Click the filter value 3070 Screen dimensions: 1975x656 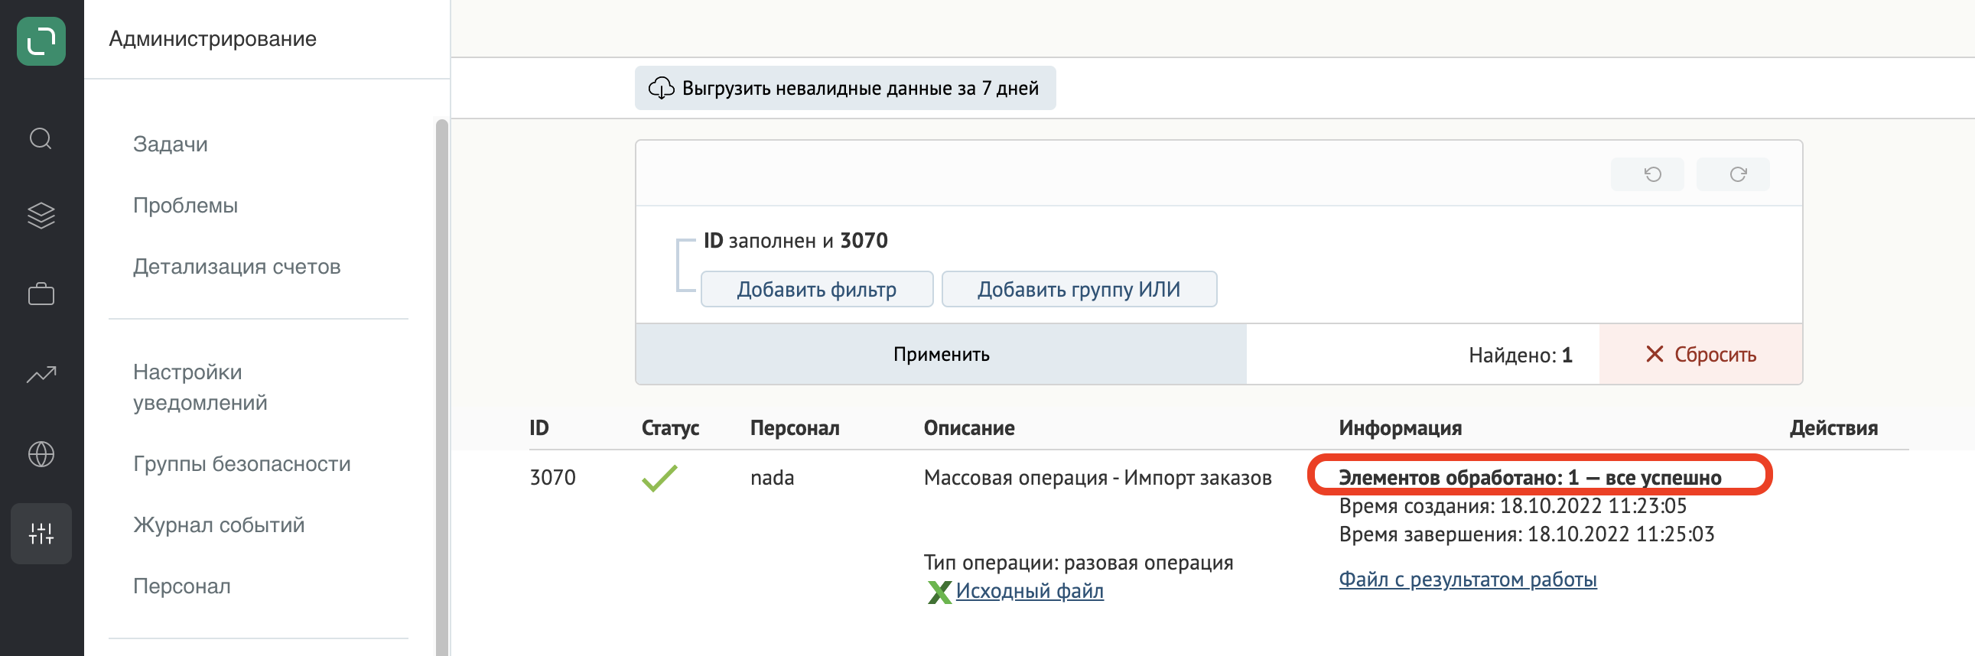pos(864,241)
